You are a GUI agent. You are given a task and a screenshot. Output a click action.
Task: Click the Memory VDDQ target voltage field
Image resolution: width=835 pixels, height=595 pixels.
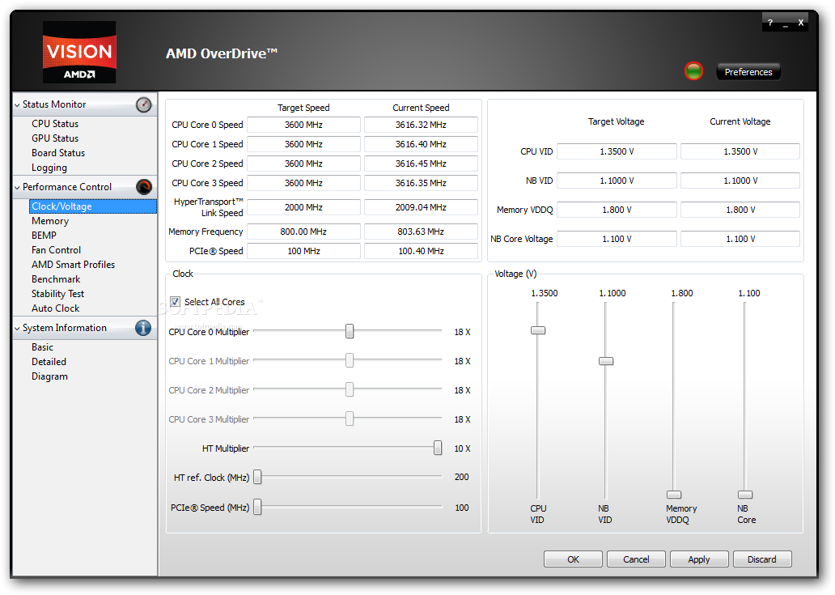tap(617, 210)
